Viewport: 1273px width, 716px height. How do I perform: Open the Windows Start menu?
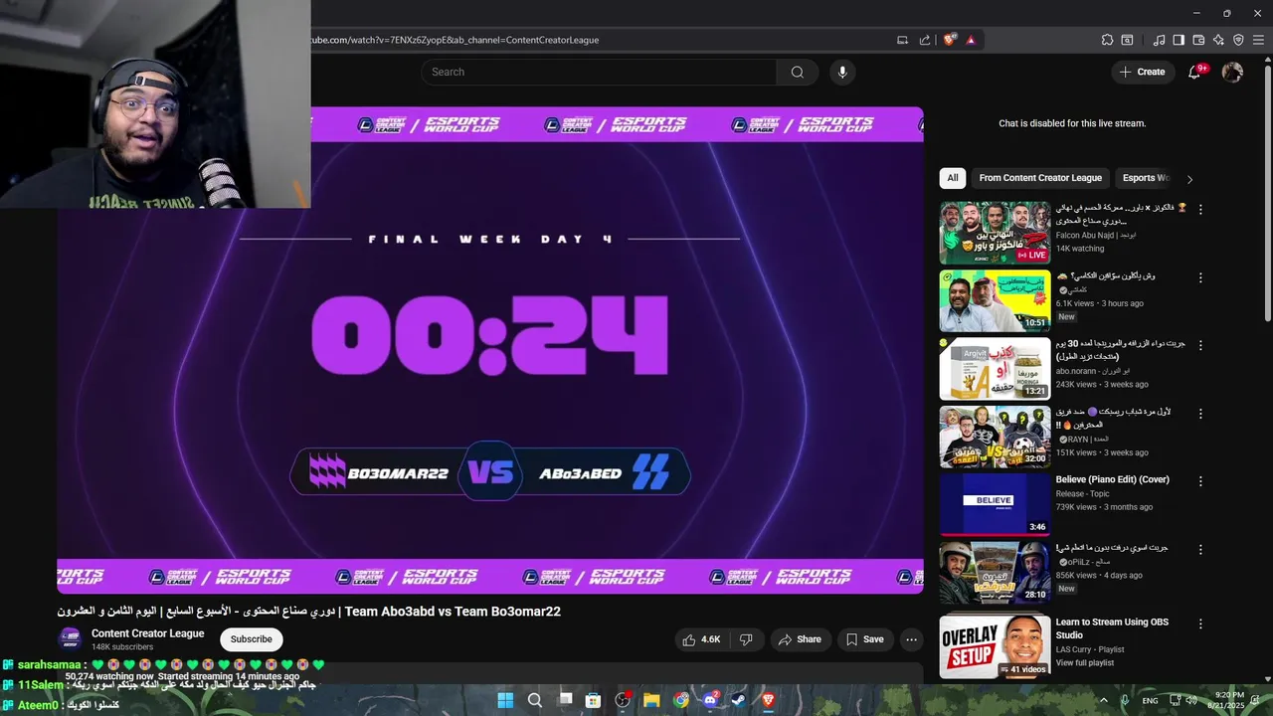click(x=505, y=700)
